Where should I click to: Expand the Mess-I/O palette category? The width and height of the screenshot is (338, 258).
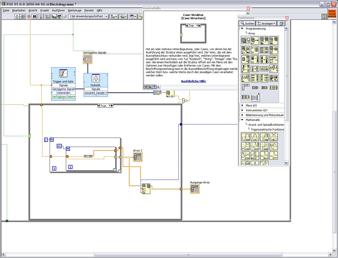pyautogui.click(x=242, y=105)
